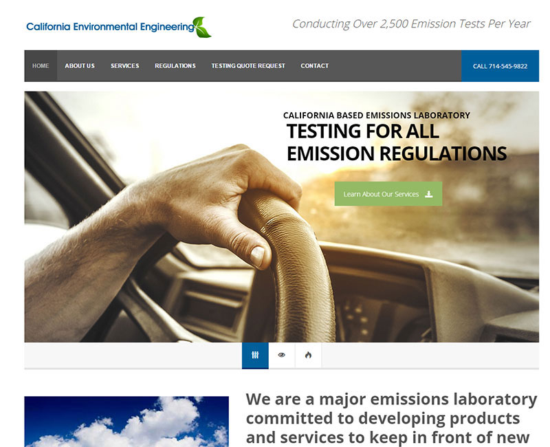Click California Environmental Engineering logo text

[x=110, y=28]
